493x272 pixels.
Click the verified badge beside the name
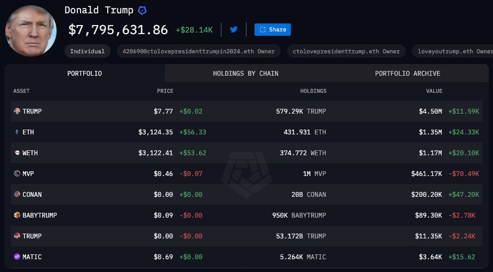(x=142, y=11)
